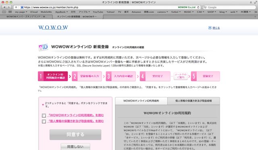Image resolution: width=258 pixels, height=150 pixels.
Task: Open the YouTube bookmark
Action: (98, 12)
